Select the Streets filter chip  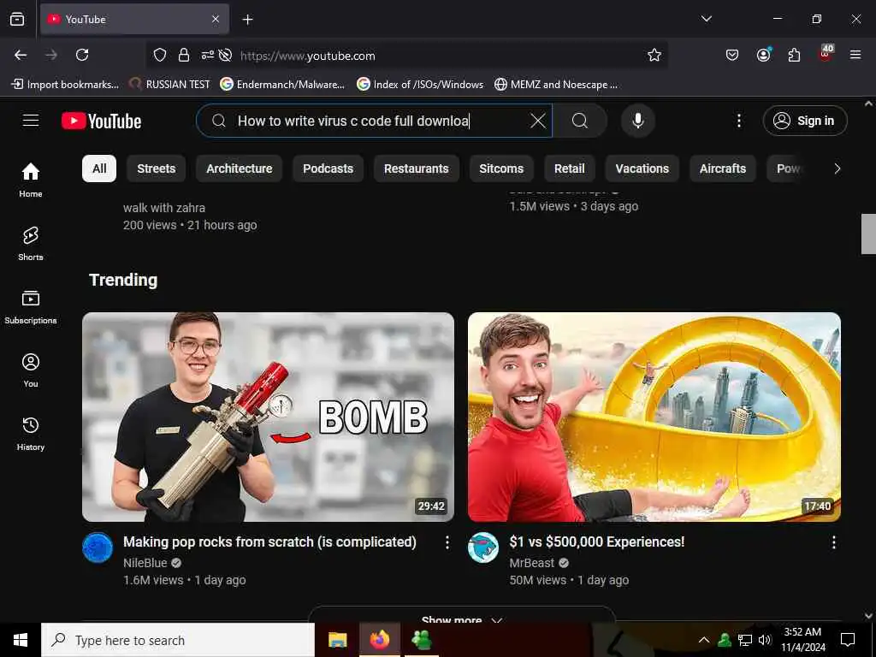click(157, 169)
